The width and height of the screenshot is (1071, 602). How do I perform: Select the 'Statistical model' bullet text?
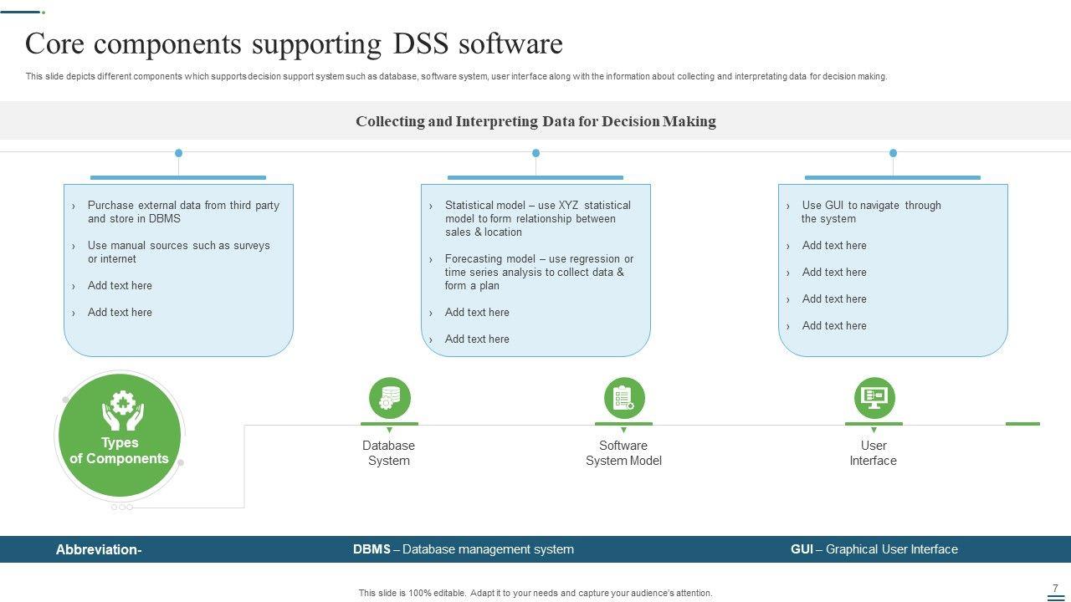[537, 218]
